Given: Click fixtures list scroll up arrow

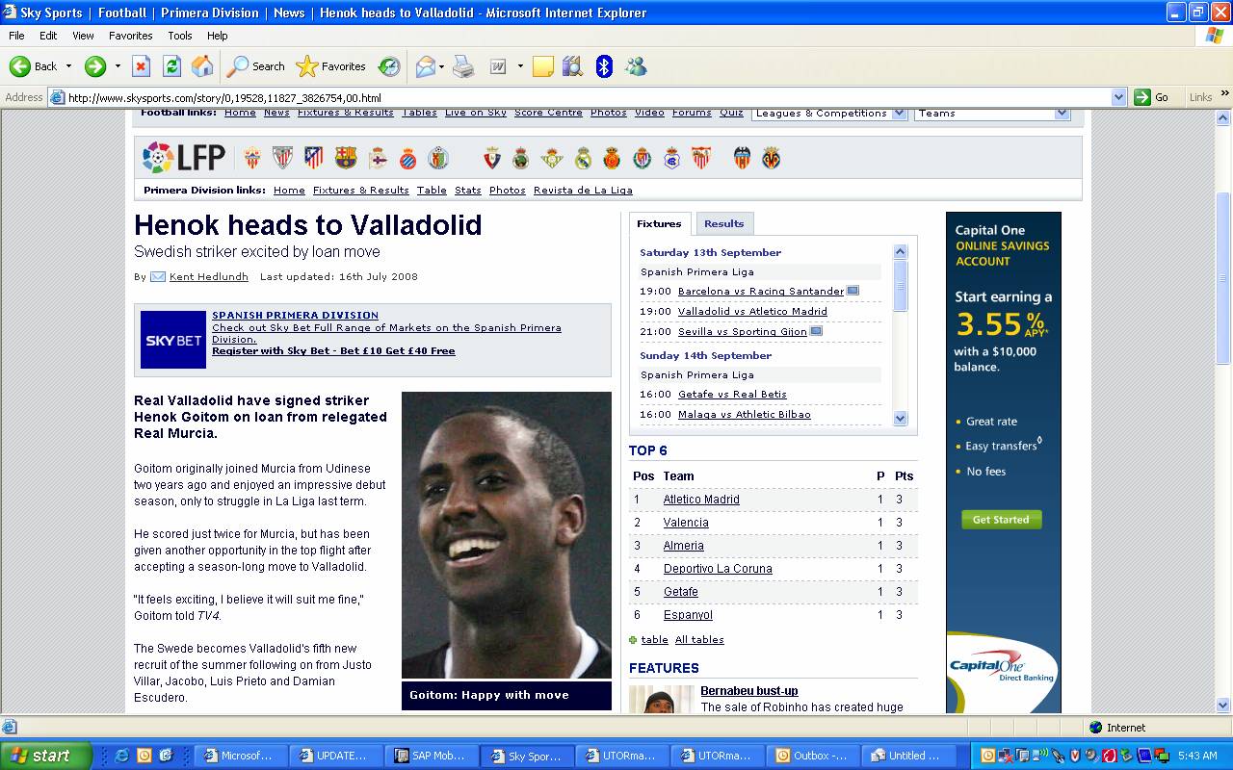Looking at the screenshot, I should coord(901,252).
